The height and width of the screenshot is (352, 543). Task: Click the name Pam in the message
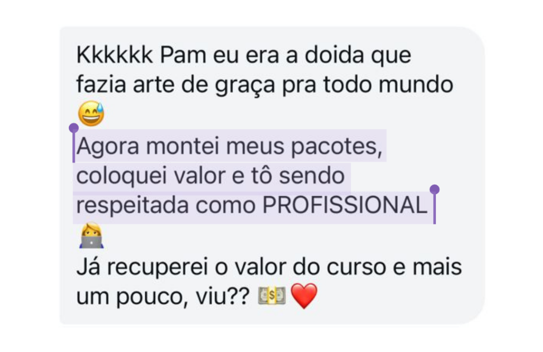tap(183, 55)
